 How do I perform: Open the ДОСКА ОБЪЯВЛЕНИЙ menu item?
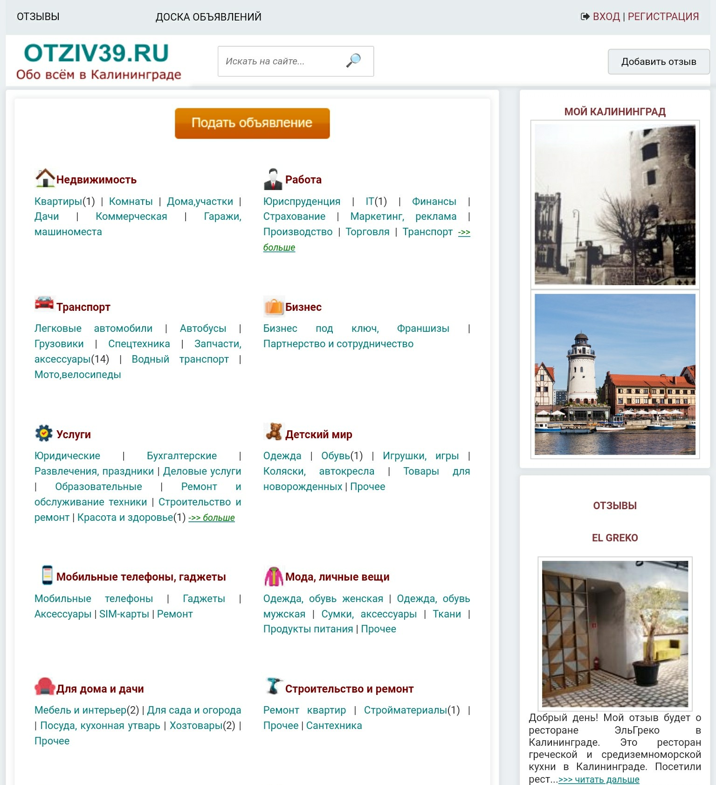click(x=208, y=17)
